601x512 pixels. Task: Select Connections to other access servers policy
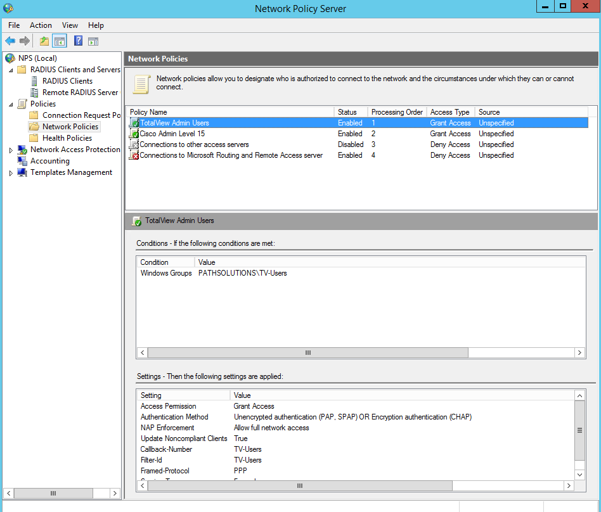tap(194, 144)
